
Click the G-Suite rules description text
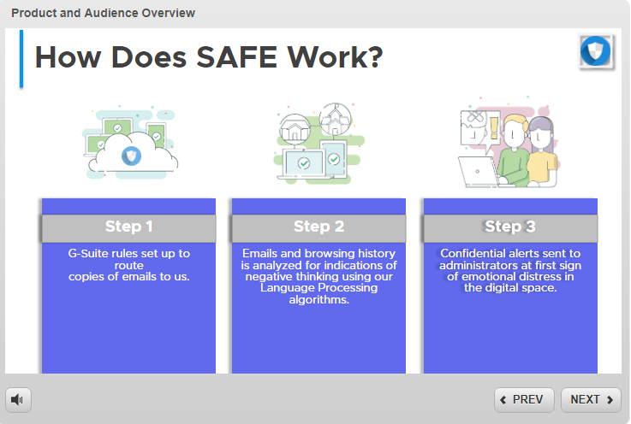128,265
